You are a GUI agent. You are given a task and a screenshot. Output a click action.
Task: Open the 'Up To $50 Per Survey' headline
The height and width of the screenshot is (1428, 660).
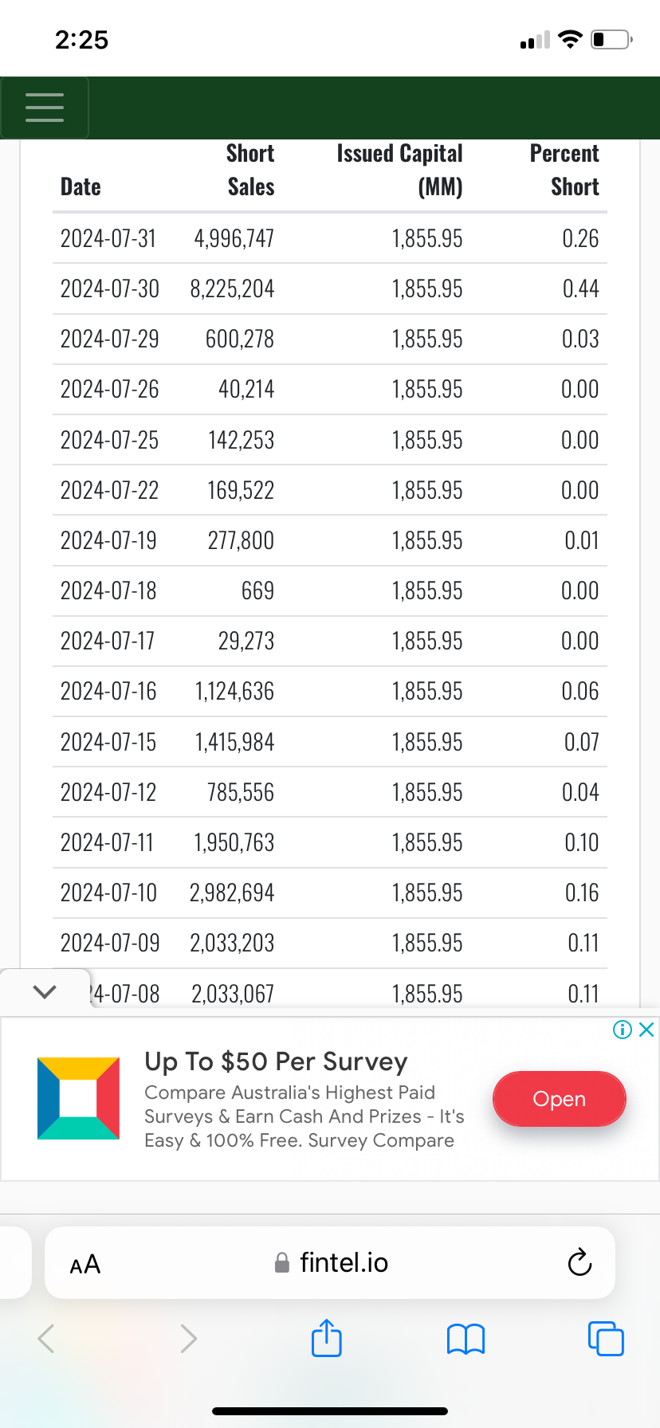pos(276,1061)
